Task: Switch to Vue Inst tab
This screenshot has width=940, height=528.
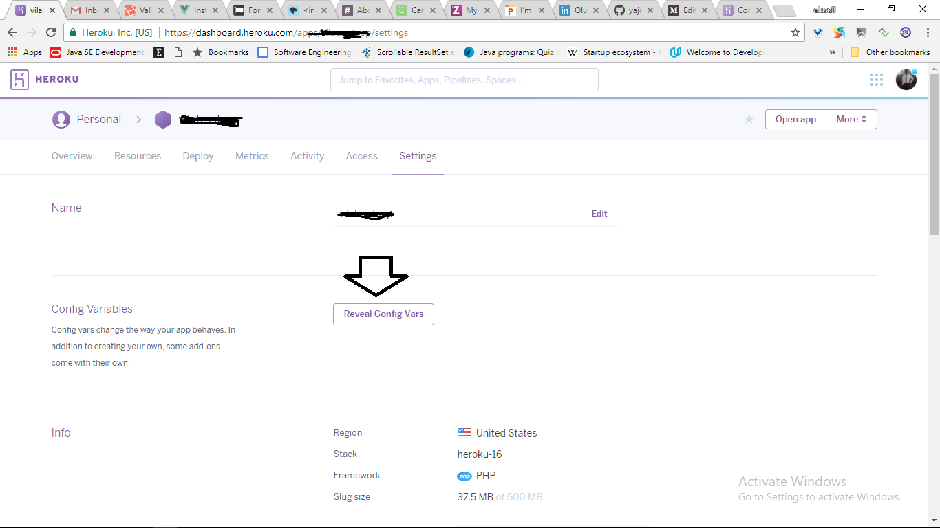Action: pos(198,10)
